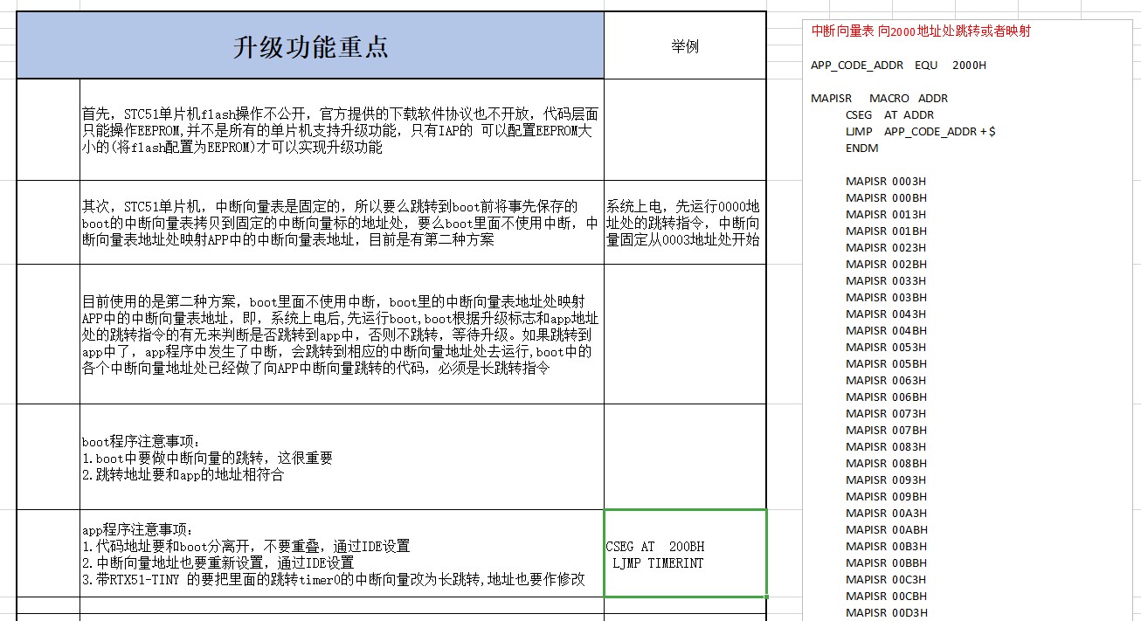Click red title 中断向量表 向2000地址处跳转或者映射
The width and height of the screenshot is (1141, 621).
(x=921, y=31)
